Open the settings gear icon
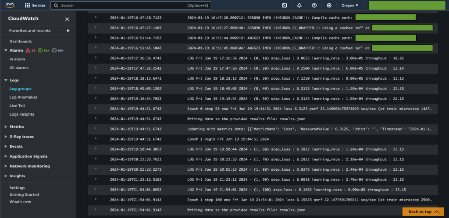The height and width of the screenshot is (218, 449). tap(329, 5)
